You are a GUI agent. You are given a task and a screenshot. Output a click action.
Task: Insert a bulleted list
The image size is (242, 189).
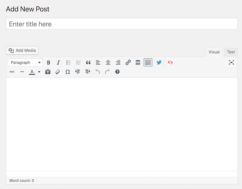click(69, 62)
